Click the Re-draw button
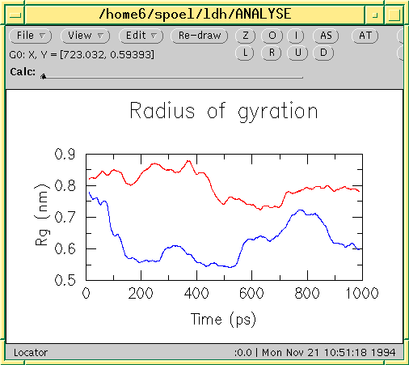Viewport: 409px width, 365px height. click(x=200, y=36)
